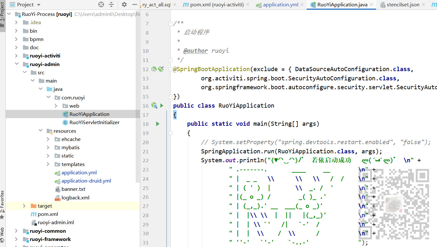Click RuoYiApplication class name in code

[x=246, y=106]
